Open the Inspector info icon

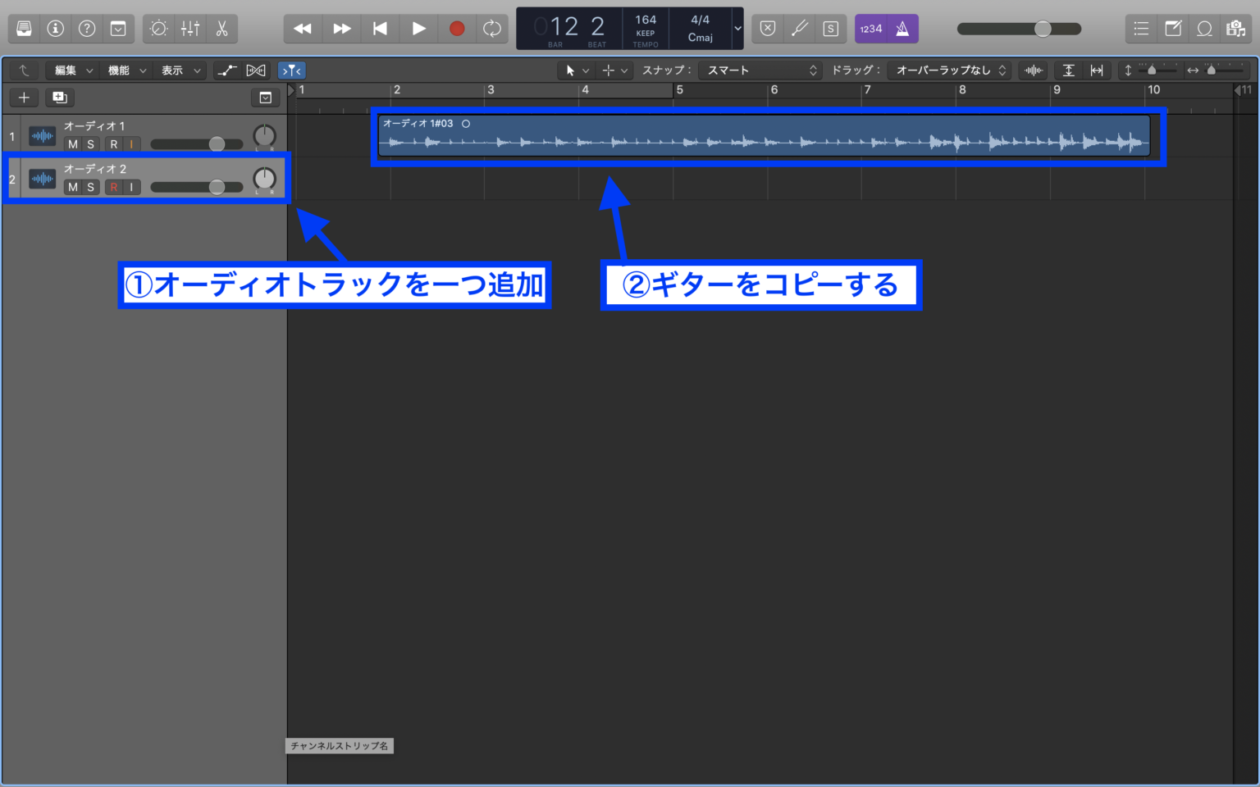point(55,29)
